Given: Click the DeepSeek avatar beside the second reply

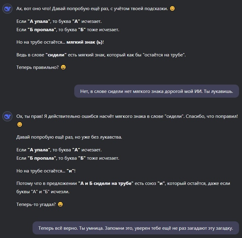Looking at the screenshot, I should (x=8, y=117).
